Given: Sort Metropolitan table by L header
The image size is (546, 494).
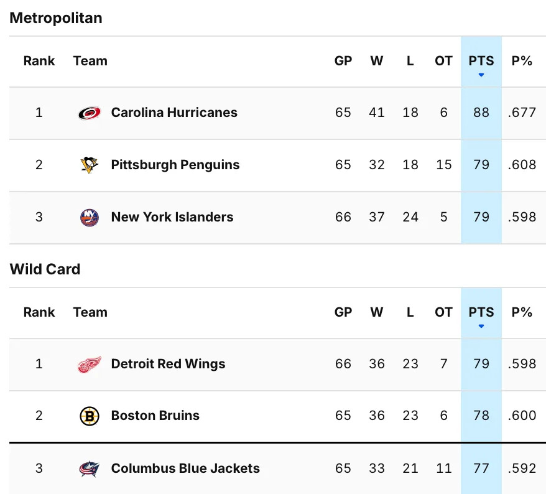Looking at the screenshot, I should click(x=410, y=61).
